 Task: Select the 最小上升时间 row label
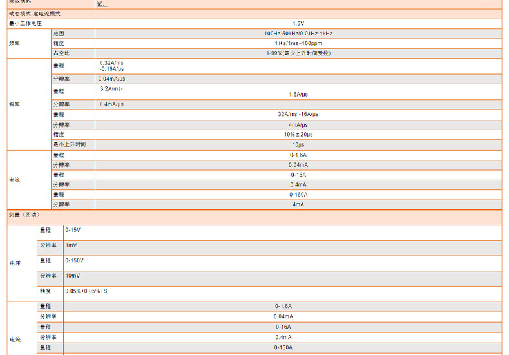[69, 144]
